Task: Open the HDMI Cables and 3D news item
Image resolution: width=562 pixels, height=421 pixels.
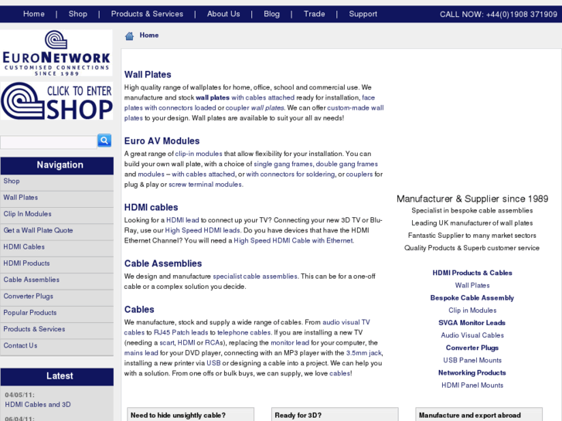Action: (38, 405)
